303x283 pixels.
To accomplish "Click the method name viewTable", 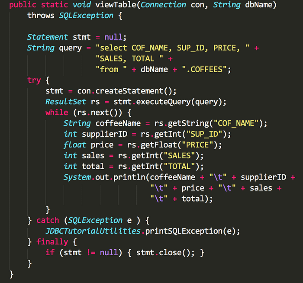I will 116,5.
